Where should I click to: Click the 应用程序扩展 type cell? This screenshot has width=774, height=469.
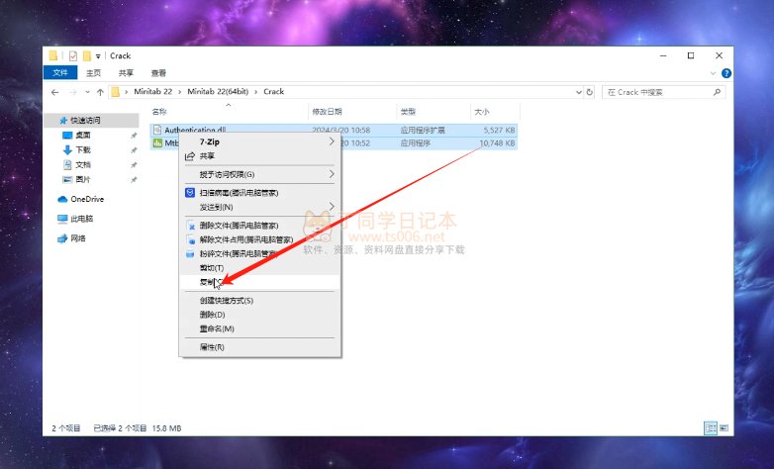click(423, 130)
